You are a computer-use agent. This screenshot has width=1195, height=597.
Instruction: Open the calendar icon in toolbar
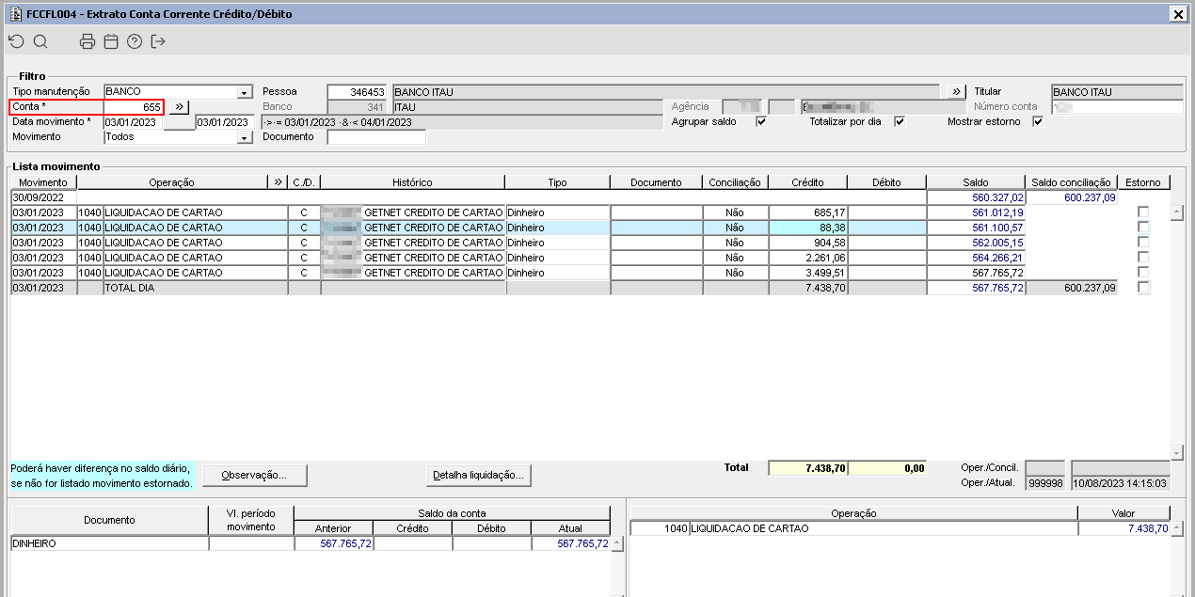[111, 41]
